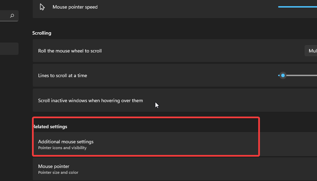Click the mouse pointer speed cursor icon
Image resolution: width=317 pixels, height=181 pixels.
click(x=42, y=7)
